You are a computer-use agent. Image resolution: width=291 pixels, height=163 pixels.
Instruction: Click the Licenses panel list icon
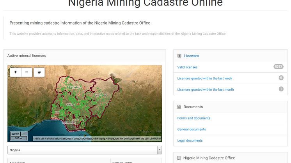coord(179,56)
